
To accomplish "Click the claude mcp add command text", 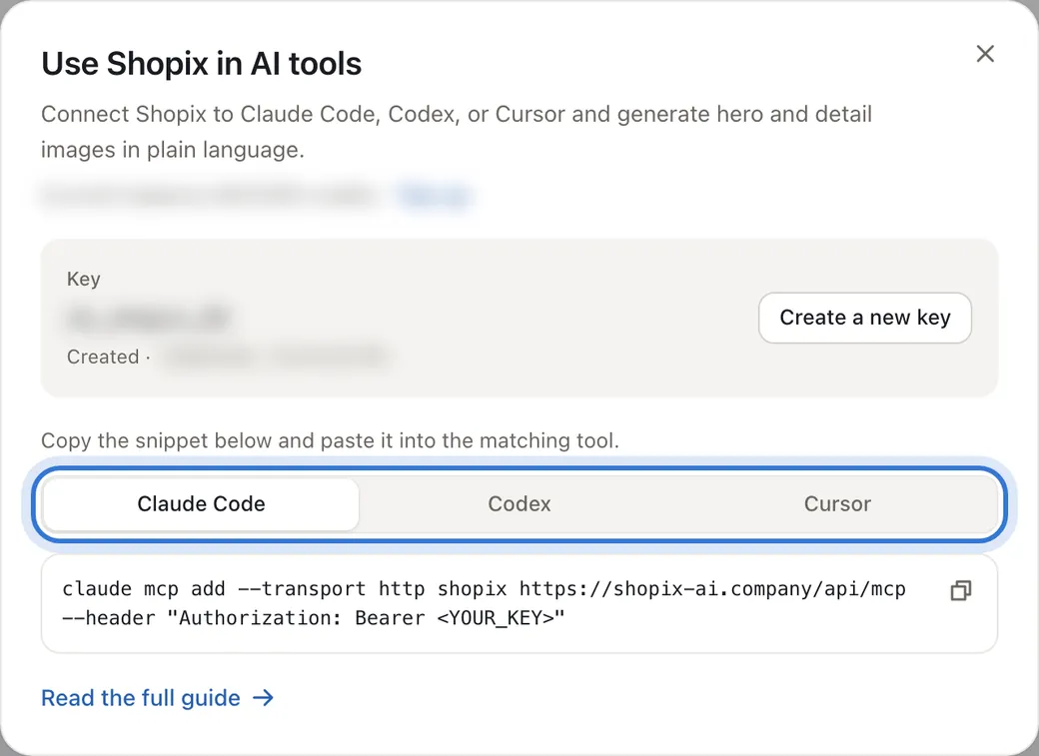I will [484, 589].
